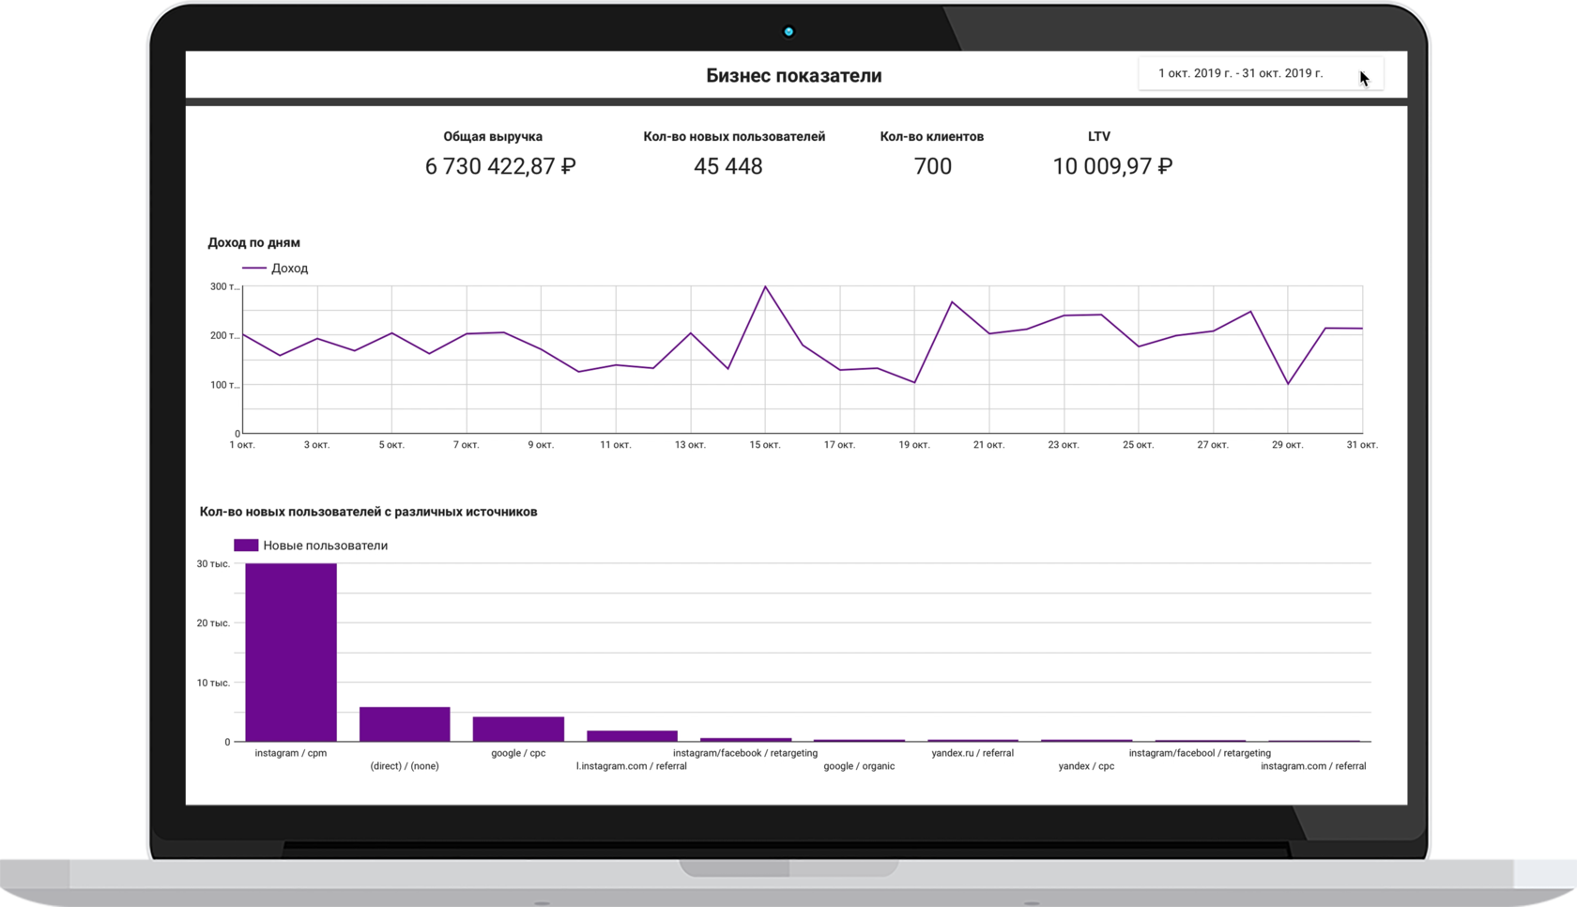Click the "instagram.com / referral" axis label
This screenshot has height=907, width=1577.
pyautogui.click(x=1313, y=766)
